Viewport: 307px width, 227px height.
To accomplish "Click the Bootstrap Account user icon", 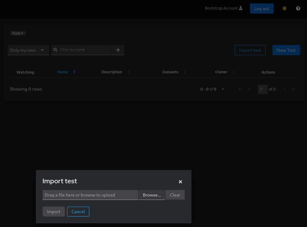I will 241,8.
